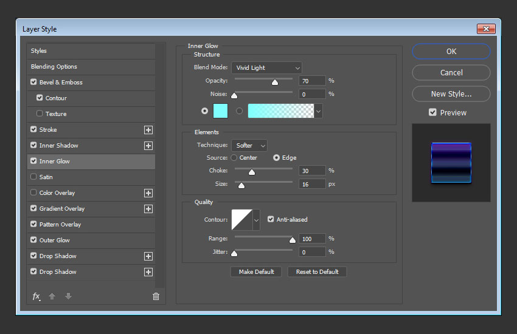
Task: Click the effects list scrollbar
Action: (159, 166)
